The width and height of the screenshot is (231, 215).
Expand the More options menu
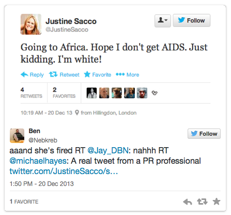(127, 75)
